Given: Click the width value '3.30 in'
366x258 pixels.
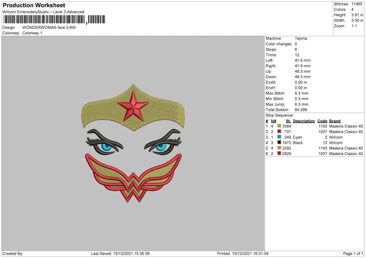Looking at the screenshot, I should 357,21.
